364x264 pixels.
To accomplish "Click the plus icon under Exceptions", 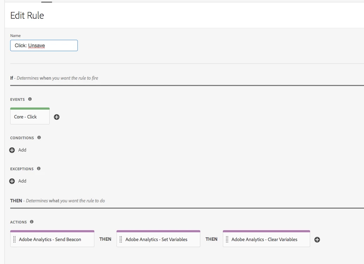I will (12, 181).
